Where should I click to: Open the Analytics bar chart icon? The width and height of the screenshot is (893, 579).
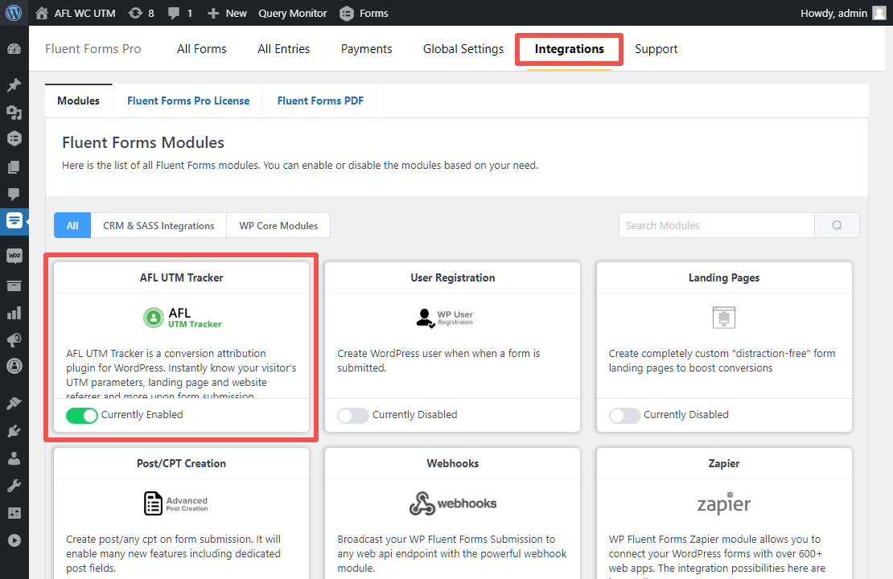click(14, 313)
